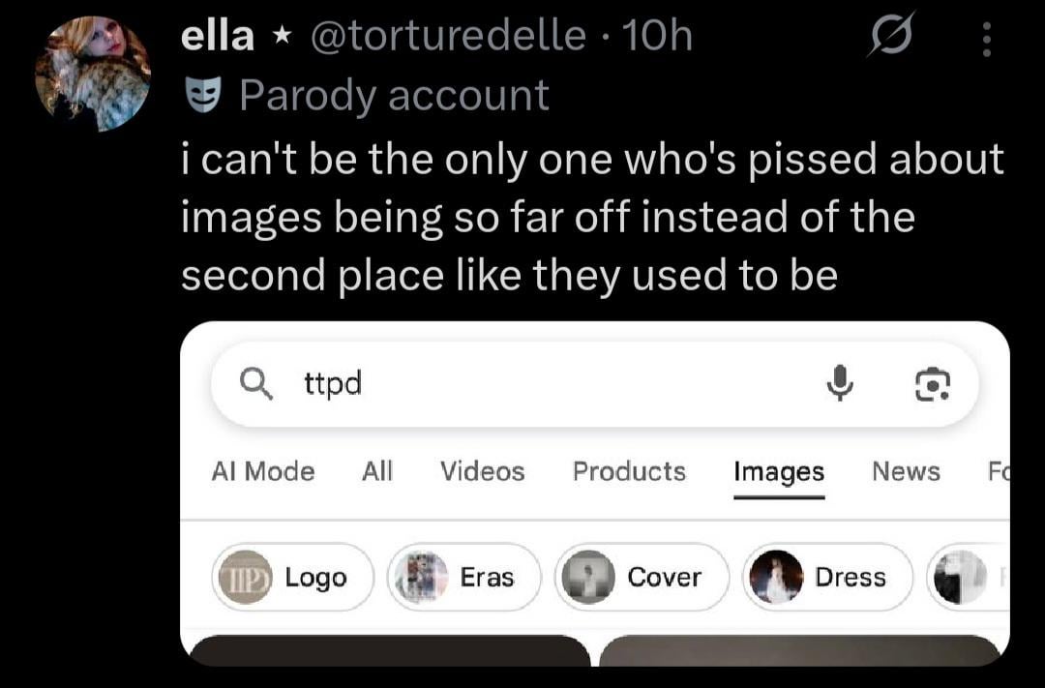This screenshot has width=1045, height=688.
Task: Start voice search with microphone icon
Action: 840,384
